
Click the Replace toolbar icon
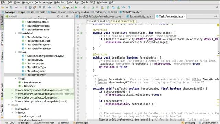click(x=44, y=7)
